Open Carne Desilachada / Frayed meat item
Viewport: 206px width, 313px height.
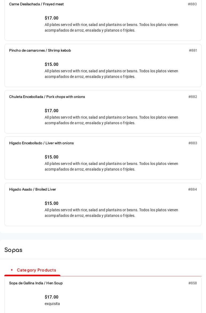tap(36, 4)
